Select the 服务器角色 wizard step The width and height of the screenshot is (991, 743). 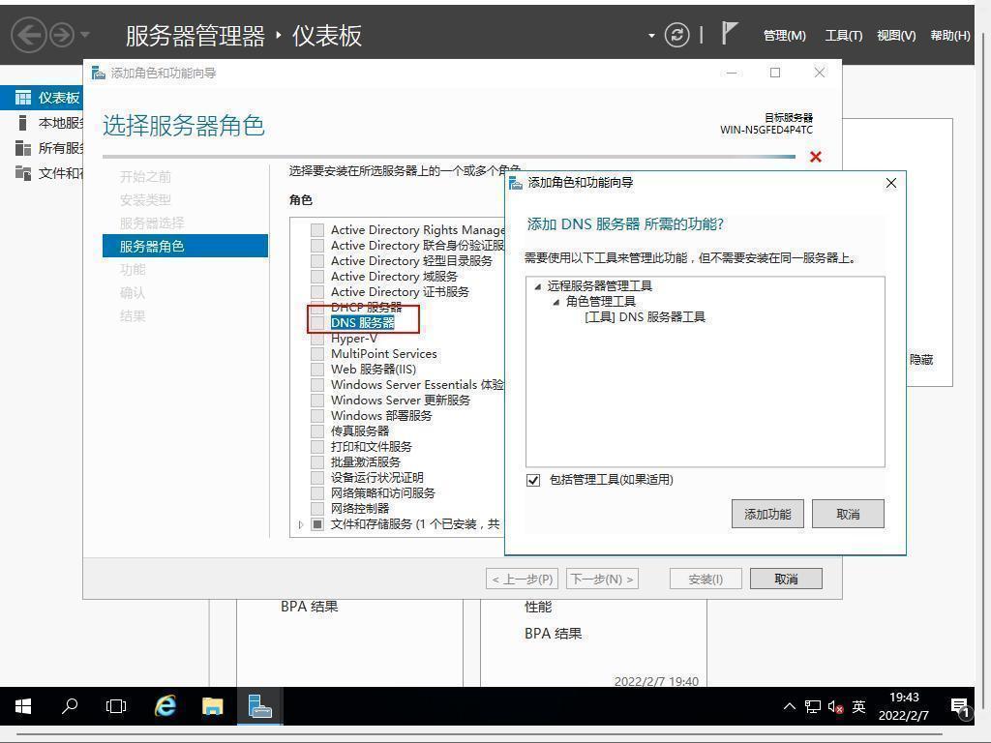(x=185, y=246)
